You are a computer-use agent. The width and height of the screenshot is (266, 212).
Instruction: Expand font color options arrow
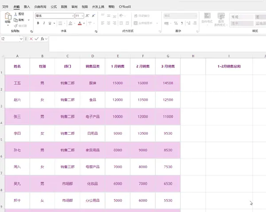pyautogui.click(x=84, y=23)
